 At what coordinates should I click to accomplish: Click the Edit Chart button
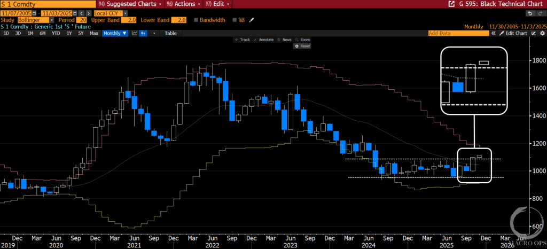[x=516, y=33]
